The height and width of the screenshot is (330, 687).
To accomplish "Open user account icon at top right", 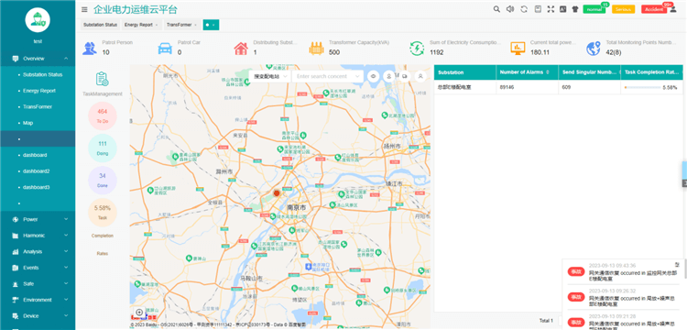I will coord(673,9).
